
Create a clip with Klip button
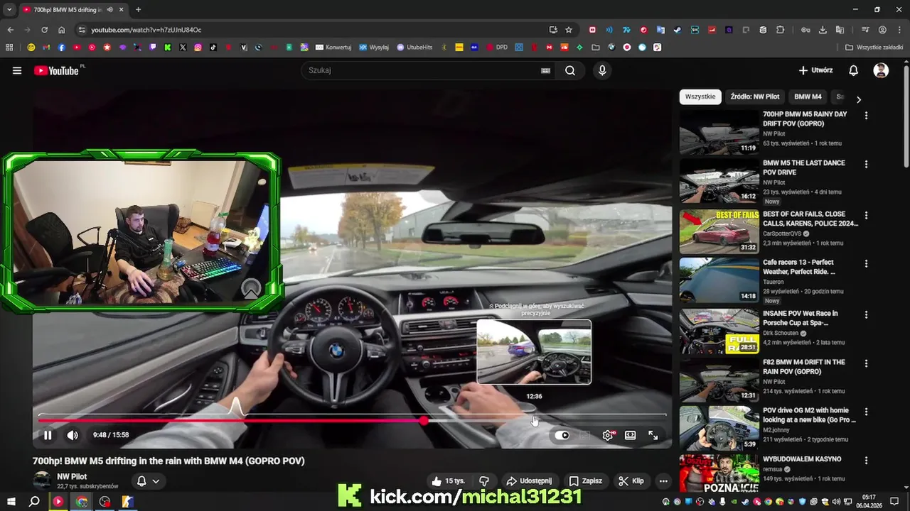point(631,480)
